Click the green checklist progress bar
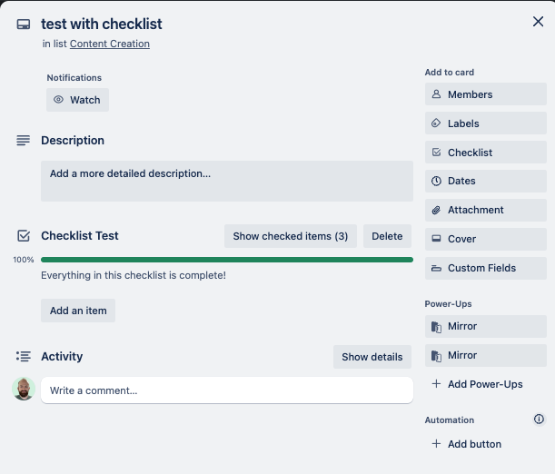Screen dimensions: 555x474 227,260
